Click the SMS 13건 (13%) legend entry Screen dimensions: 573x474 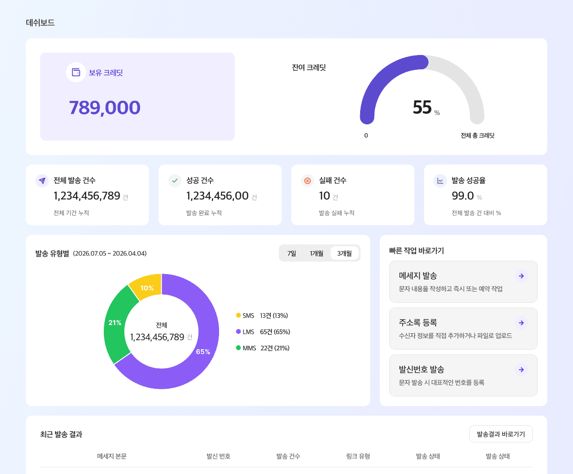tap(263, 315)
